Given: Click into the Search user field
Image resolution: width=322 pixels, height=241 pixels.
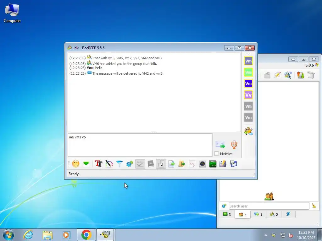Looking at the screenshot, I should (269, 206).
